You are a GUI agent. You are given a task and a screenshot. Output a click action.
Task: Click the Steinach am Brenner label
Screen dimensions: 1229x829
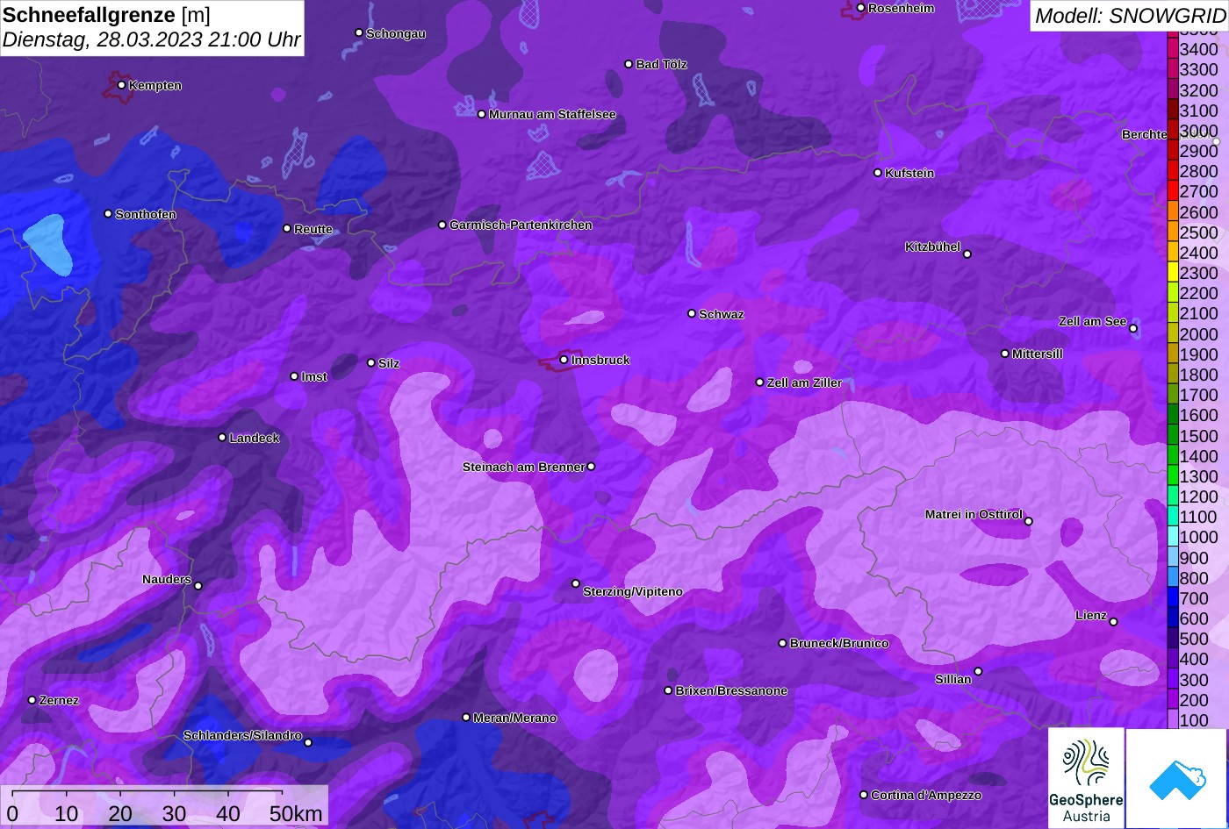pos(523,467)
